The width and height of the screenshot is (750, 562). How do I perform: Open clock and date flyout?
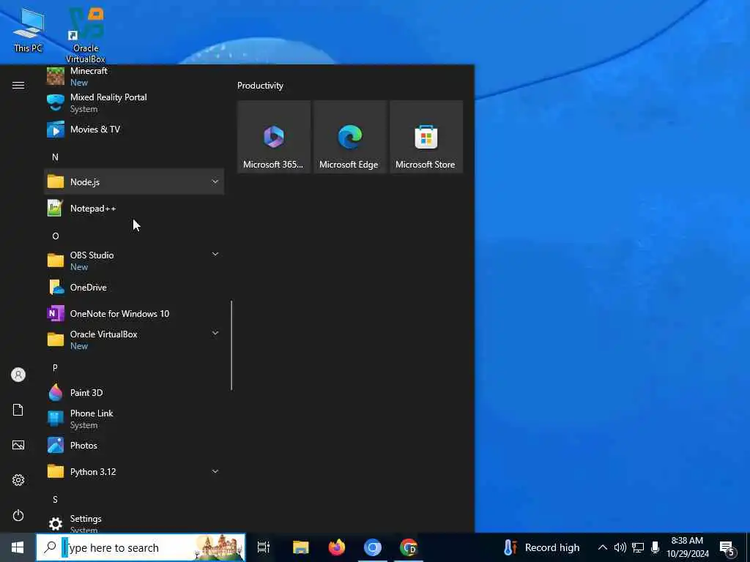(688, 547)
